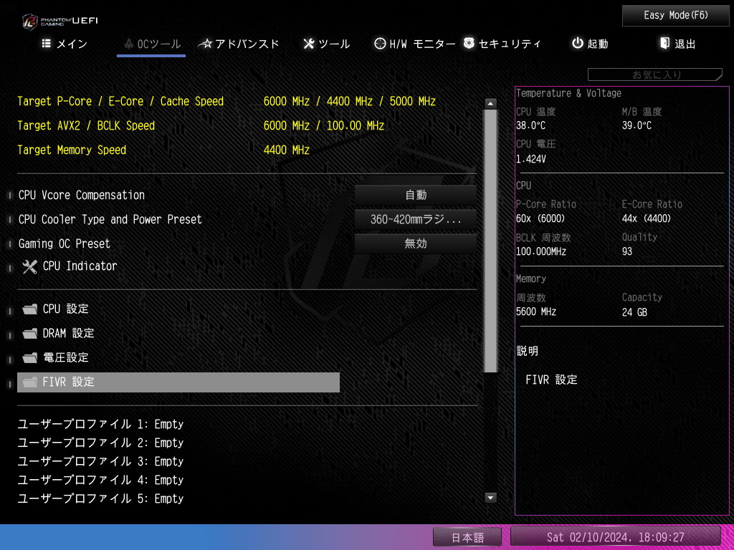
Task: Open the 電圧設定 submenu
Action: point(65,358)
